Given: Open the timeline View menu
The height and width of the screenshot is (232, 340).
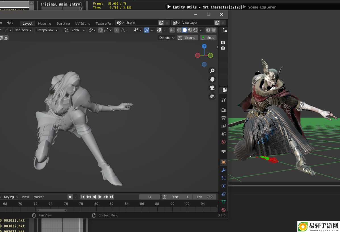Looking at the screenshot, I should (x=25, y=197).
